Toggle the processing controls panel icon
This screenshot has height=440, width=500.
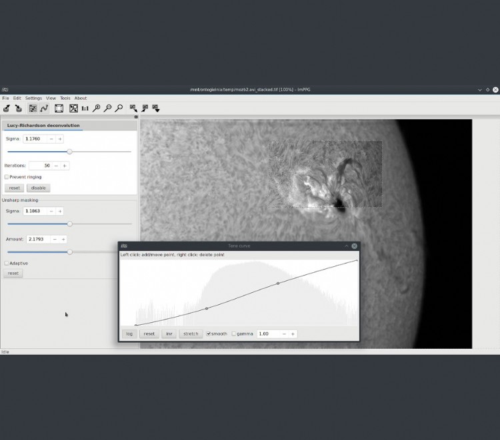point(33,109)
